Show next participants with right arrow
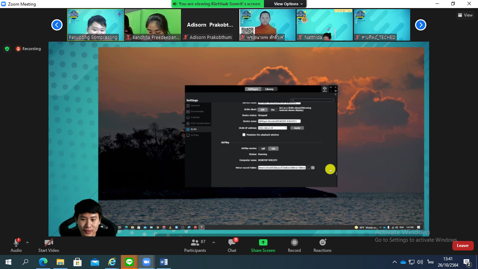The width and height of the screenshot is (478, 269). (x=421, y=25)
